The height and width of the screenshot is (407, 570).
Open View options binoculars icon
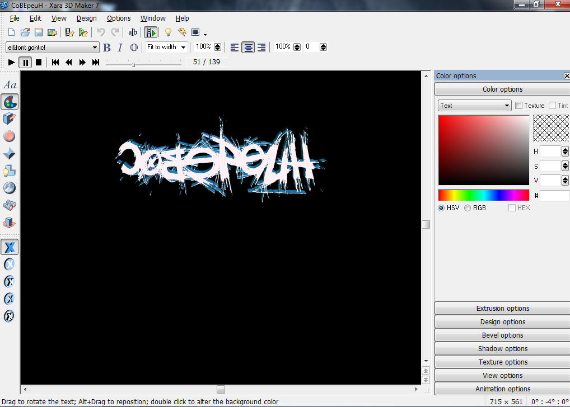[10, 205]
